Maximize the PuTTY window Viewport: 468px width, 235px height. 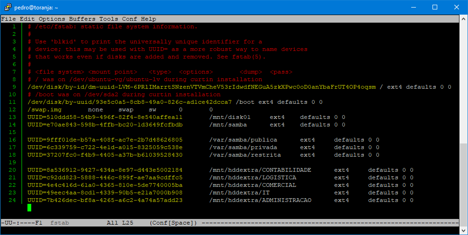[x=435, y=7]
